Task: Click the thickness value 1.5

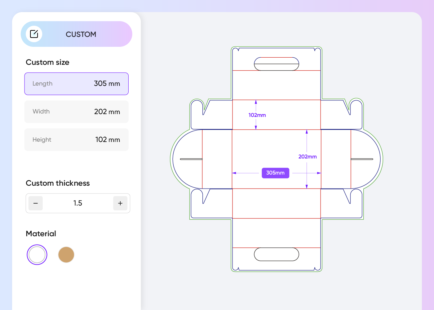Action: tap(77, 203)
